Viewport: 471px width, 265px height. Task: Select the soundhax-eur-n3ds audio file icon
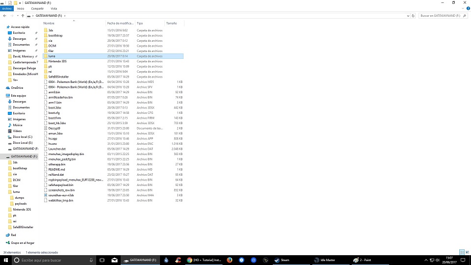46,195
